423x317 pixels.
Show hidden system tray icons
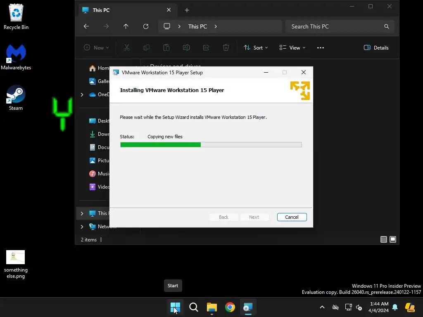322,307
